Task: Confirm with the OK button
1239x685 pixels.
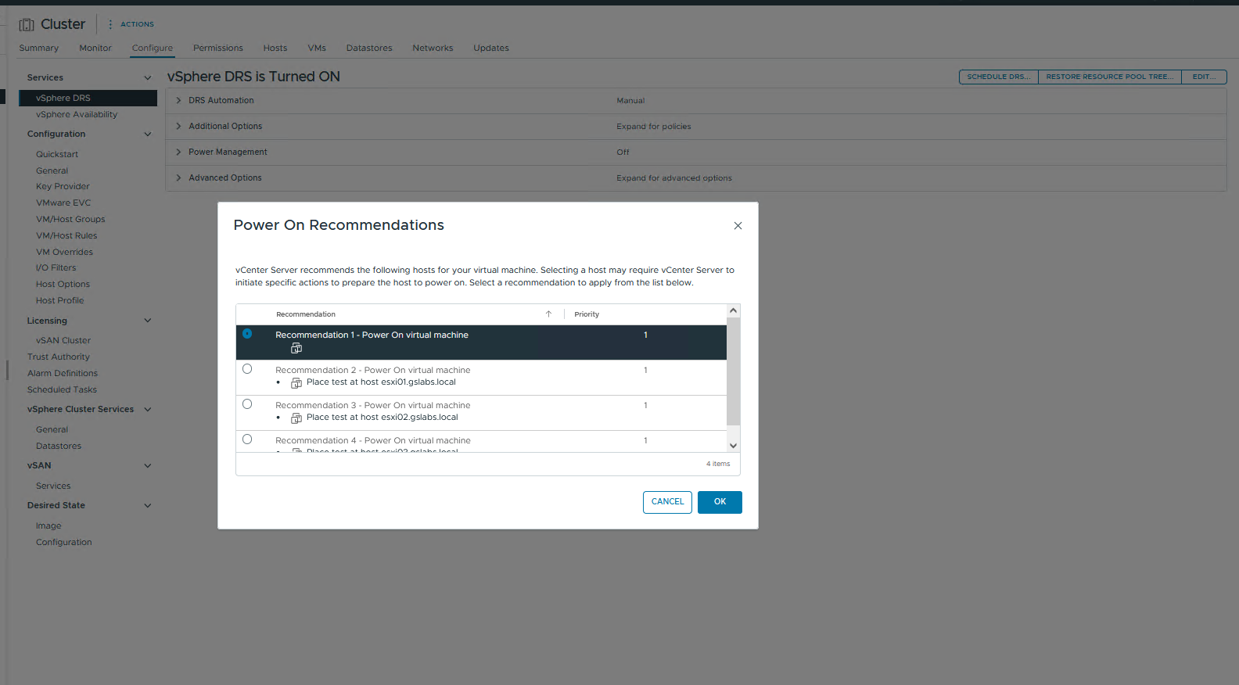Action: click(720, 502)
